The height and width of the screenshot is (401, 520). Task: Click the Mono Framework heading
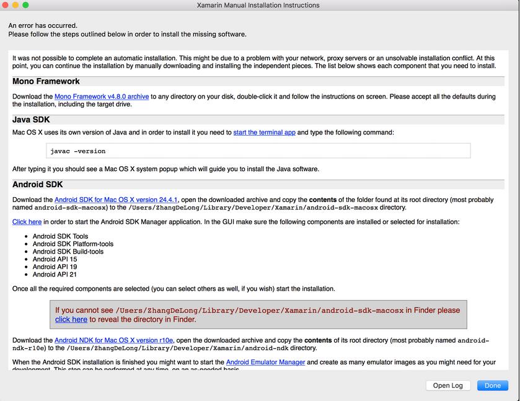[x=46, y=81]
